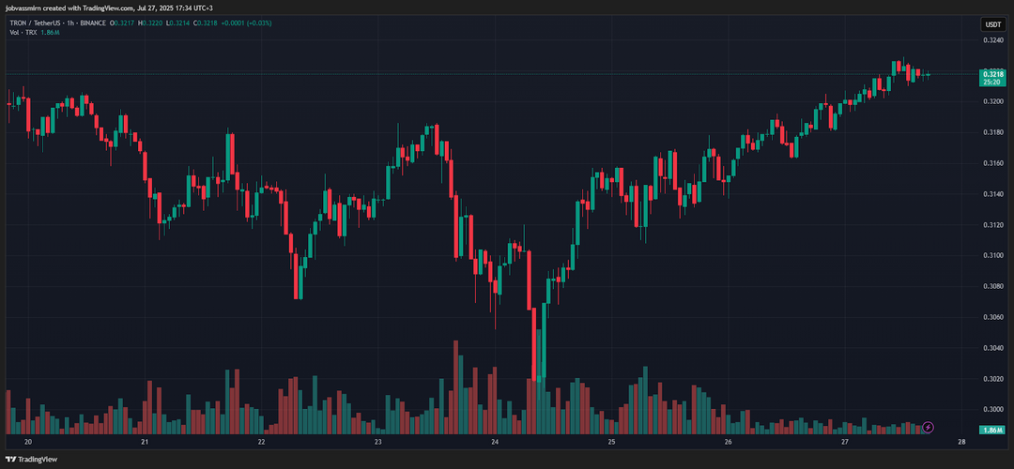The image size is (1014, 469).
Task: Click the 0.3240 price scale label
Action: coord(992,40)
